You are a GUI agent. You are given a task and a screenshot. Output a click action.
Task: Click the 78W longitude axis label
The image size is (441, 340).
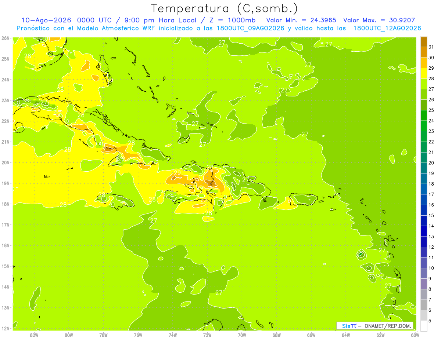point(103,335)
